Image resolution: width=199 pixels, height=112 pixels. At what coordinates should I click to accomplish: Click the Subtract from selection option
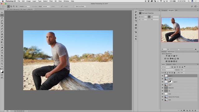pyautogui.click(x=14, y=6)
